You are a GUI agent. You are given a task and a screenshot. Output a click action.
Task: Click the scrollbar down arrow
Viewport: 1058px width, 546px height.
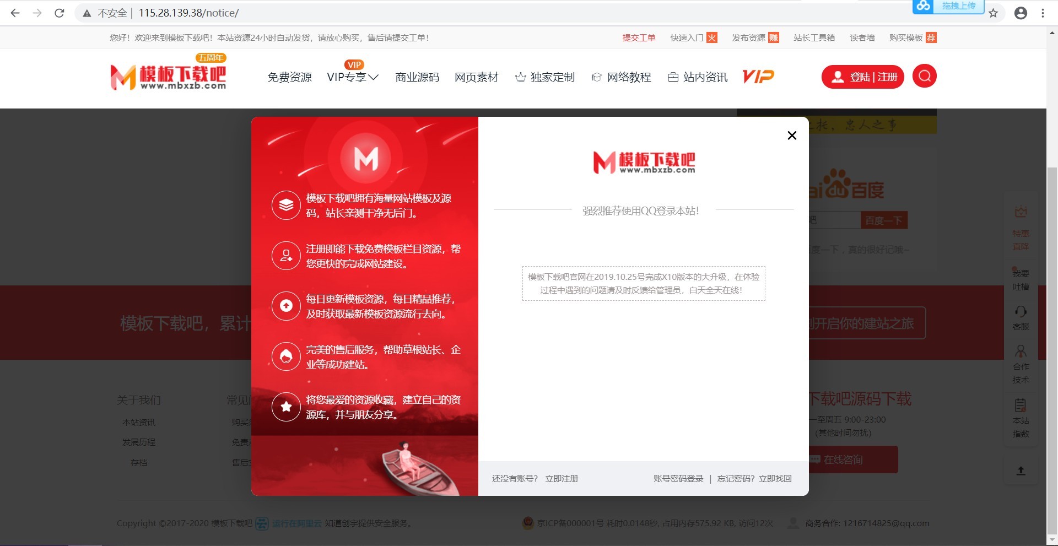pos(1052,540)
